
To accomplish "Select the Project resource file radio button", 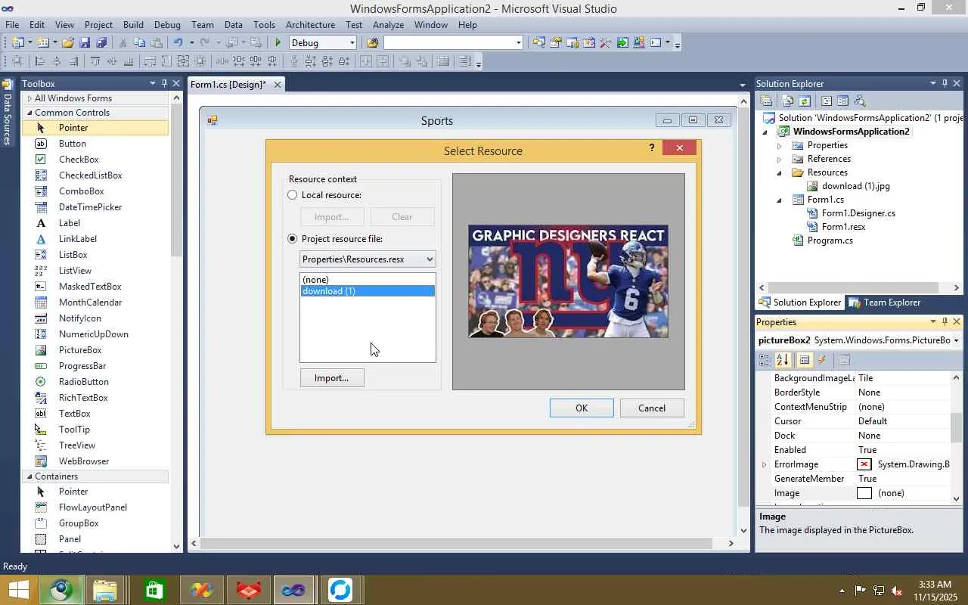I will click(x=293, y=239).
